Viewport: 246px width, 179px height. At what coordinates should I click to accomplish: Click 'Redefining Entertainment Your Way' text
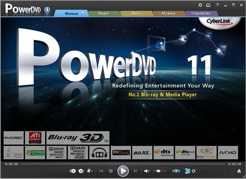click(x=163, y=86)
